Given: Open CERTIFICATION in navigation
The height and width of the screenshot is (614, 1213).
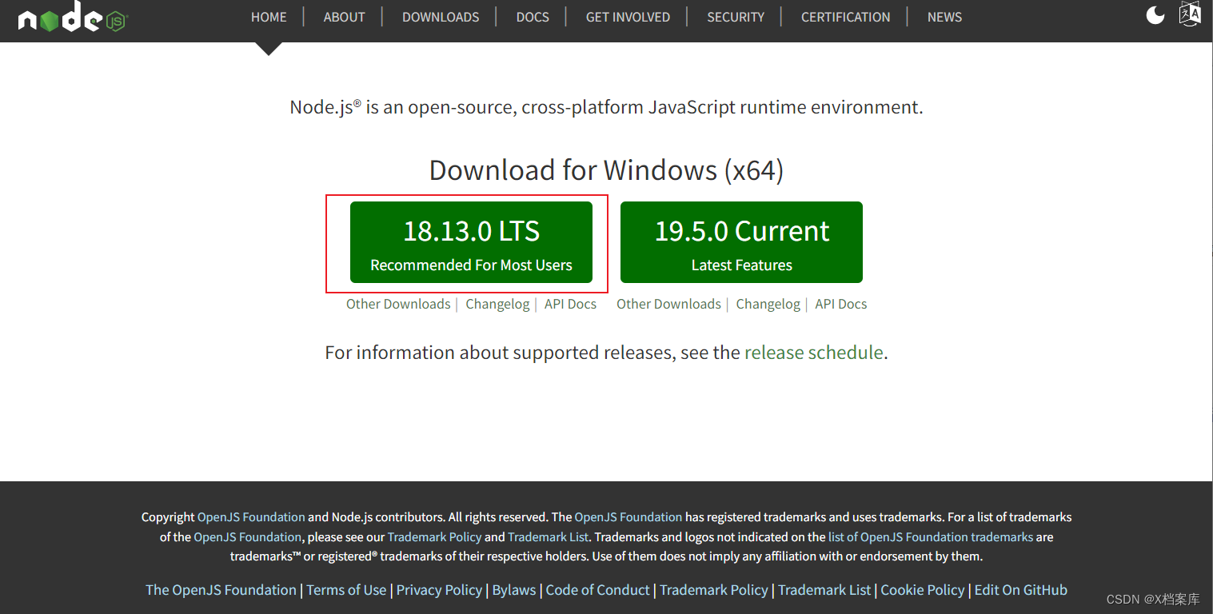Looking at the screenshot, I should pyautogui.click(x=845, y=17).
